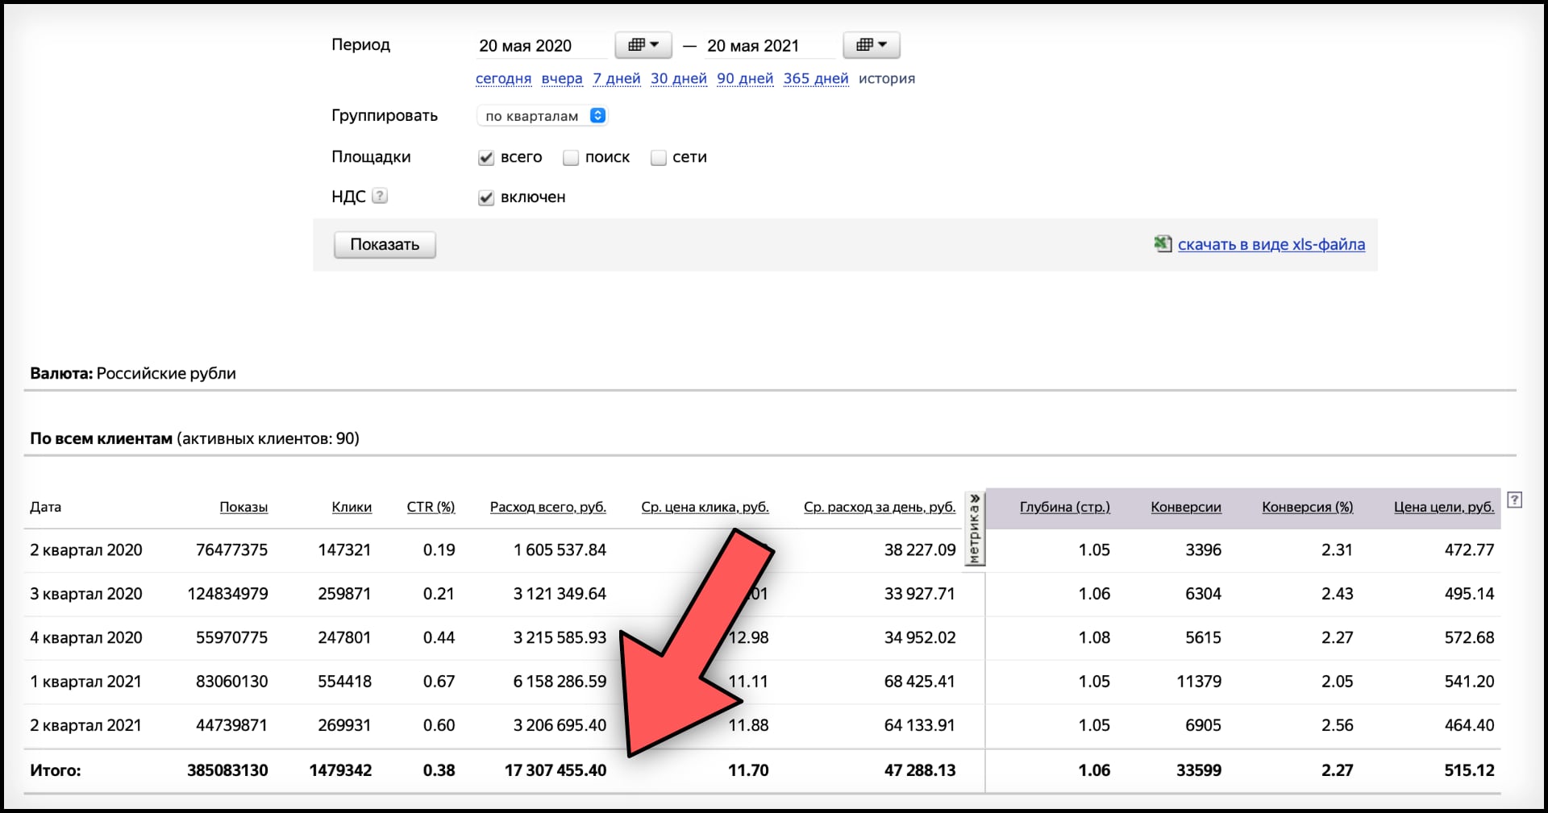Screen dimensions: 1548x813
Task: Click conversion rate value 2.56
Action: click(1337, 725)
